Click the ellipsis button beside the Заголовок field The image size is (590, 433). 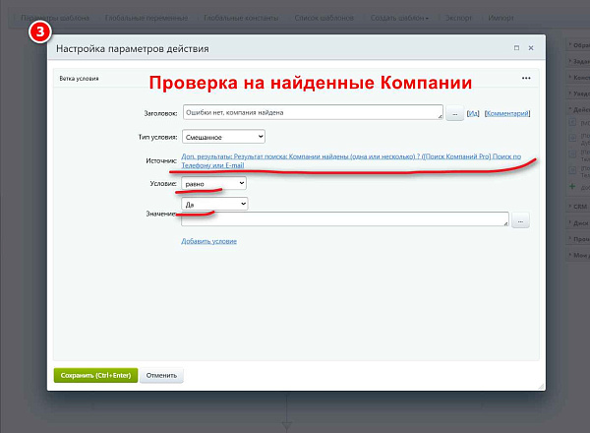454,113
